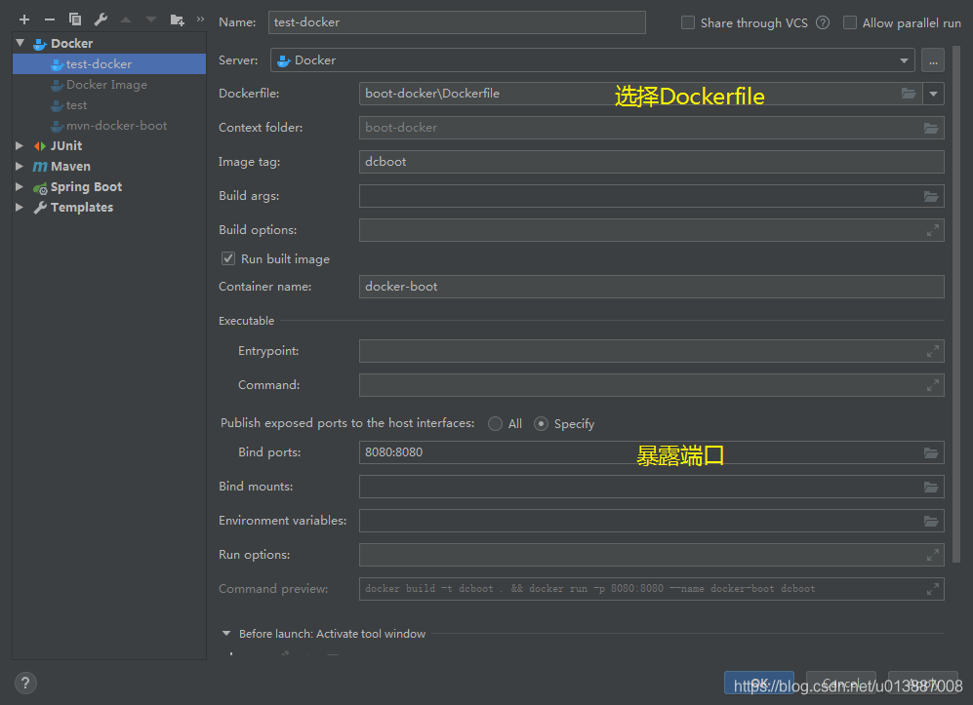
Task: Select the JUnit category row
Action: point(109,145)
